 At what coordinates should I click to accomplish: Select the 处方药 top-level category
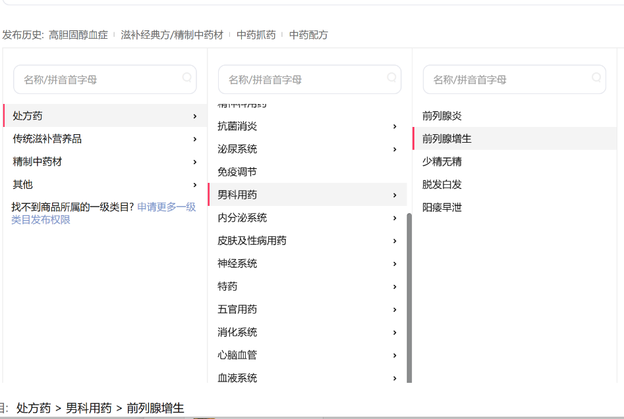click(x=28, y=116)
